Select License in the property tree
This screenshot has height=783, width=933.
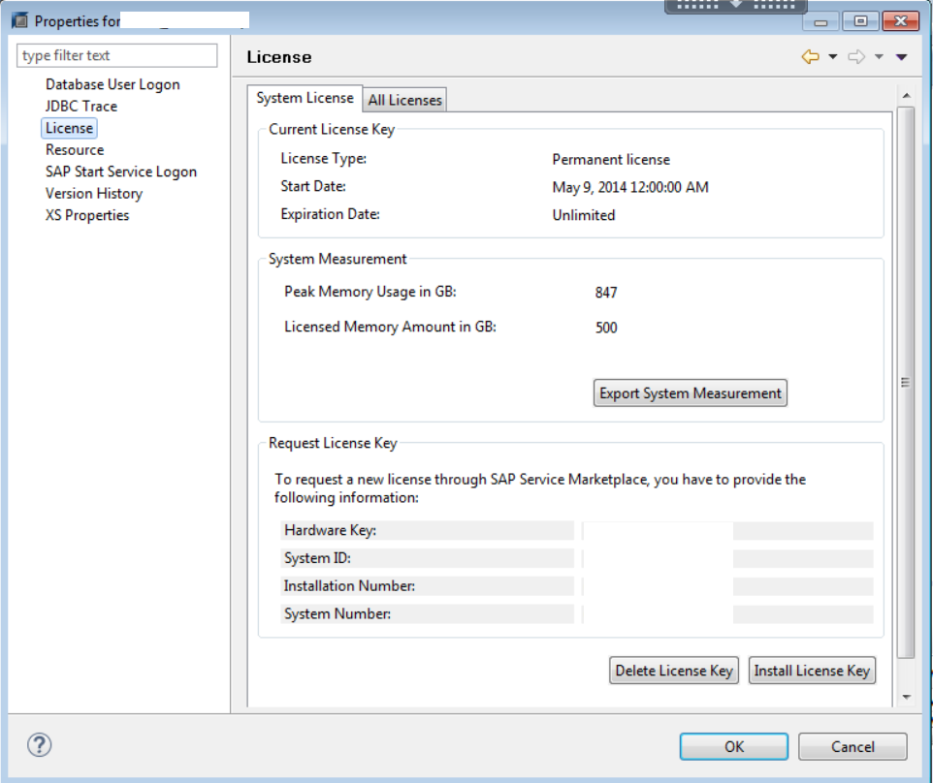point(69,128)
